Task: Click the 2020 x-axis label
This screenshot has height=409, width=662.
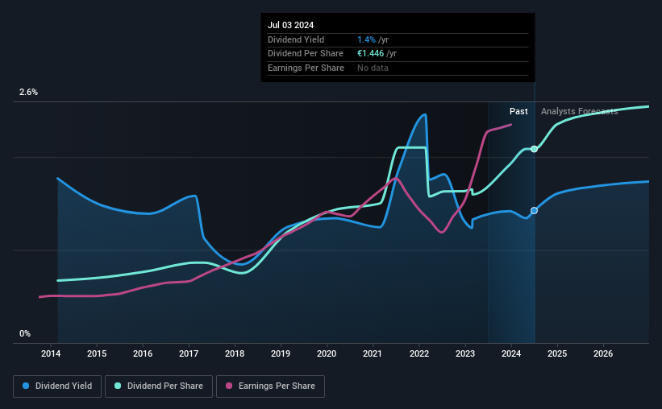Action: (327, 353)
